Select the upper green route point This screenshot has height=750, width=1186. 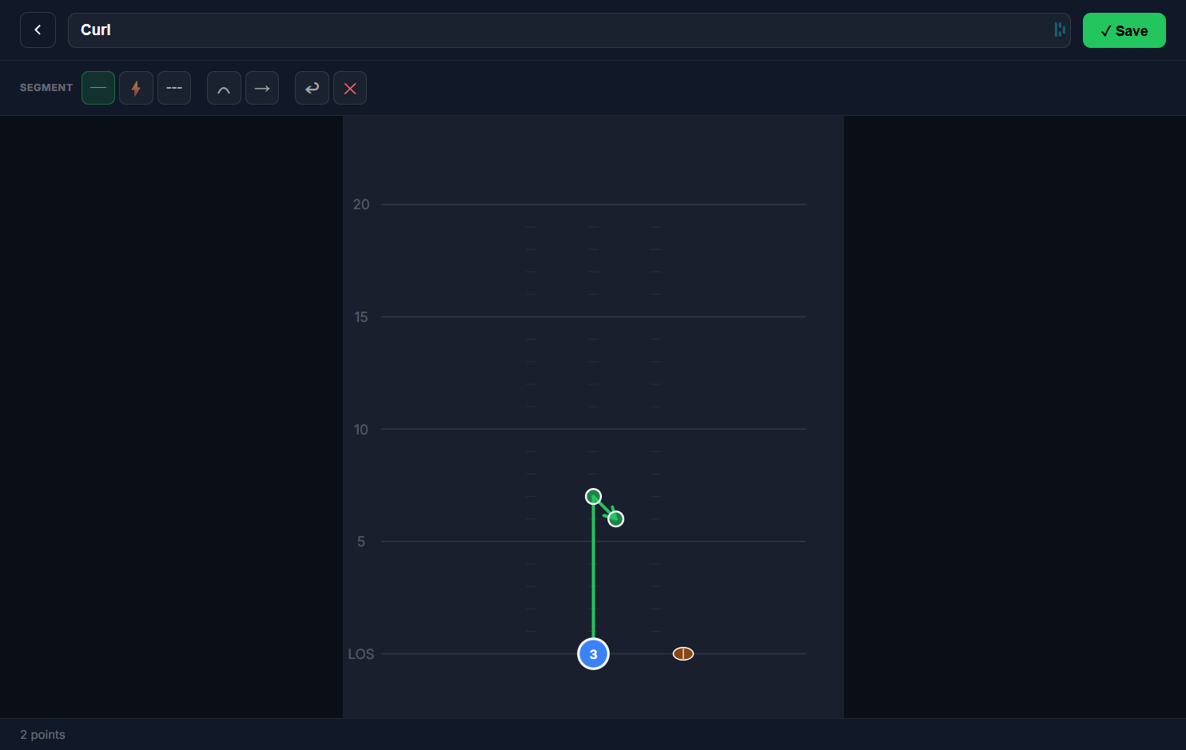[593, 497]
